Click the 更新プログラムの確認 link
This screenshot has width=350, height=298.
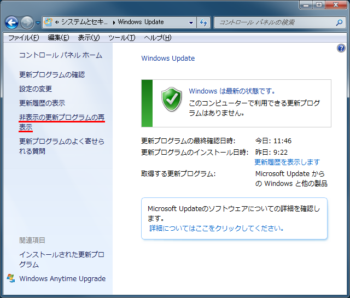(52, 74)
